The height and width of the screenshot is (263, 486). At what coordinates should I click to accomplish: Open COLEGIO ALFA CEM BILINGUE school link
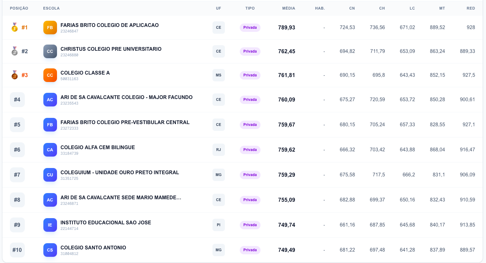pos(98,147)
